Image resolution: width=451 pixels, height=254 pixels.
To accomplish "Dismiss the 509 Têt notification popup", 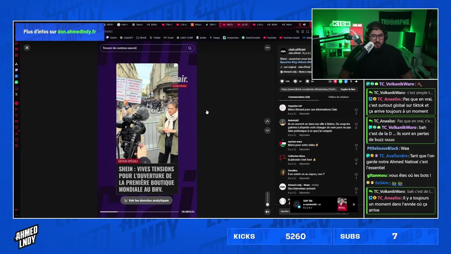I will (x=354, y=204).
